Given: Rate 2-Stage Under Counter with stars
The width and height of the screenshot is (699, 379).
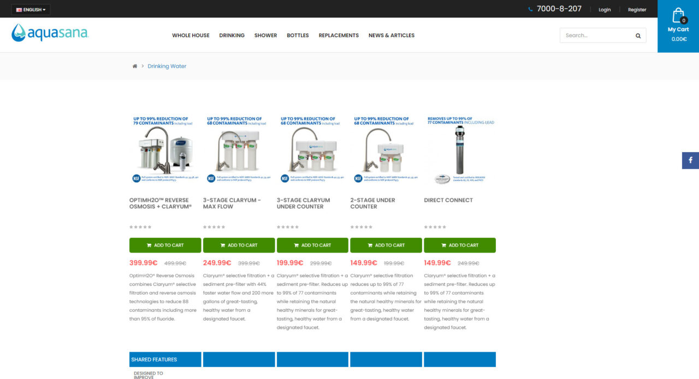Looking at the screenshot, I should coord(362,227).
